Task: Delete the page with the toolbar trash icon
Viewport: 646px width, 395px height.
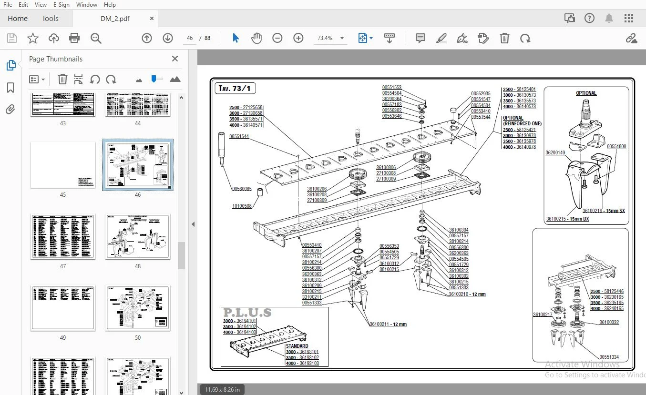Action: point(504,38)
